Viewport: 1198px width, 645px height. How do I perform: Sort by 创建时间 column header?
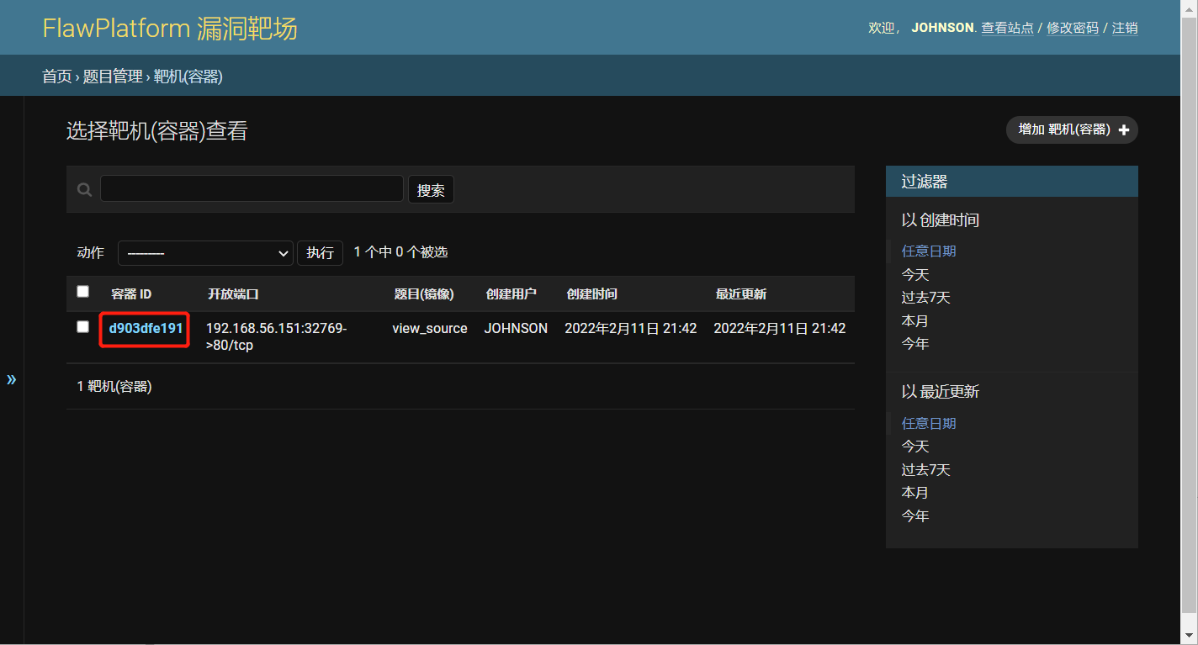pyautogui.click(x=591, y=293)
